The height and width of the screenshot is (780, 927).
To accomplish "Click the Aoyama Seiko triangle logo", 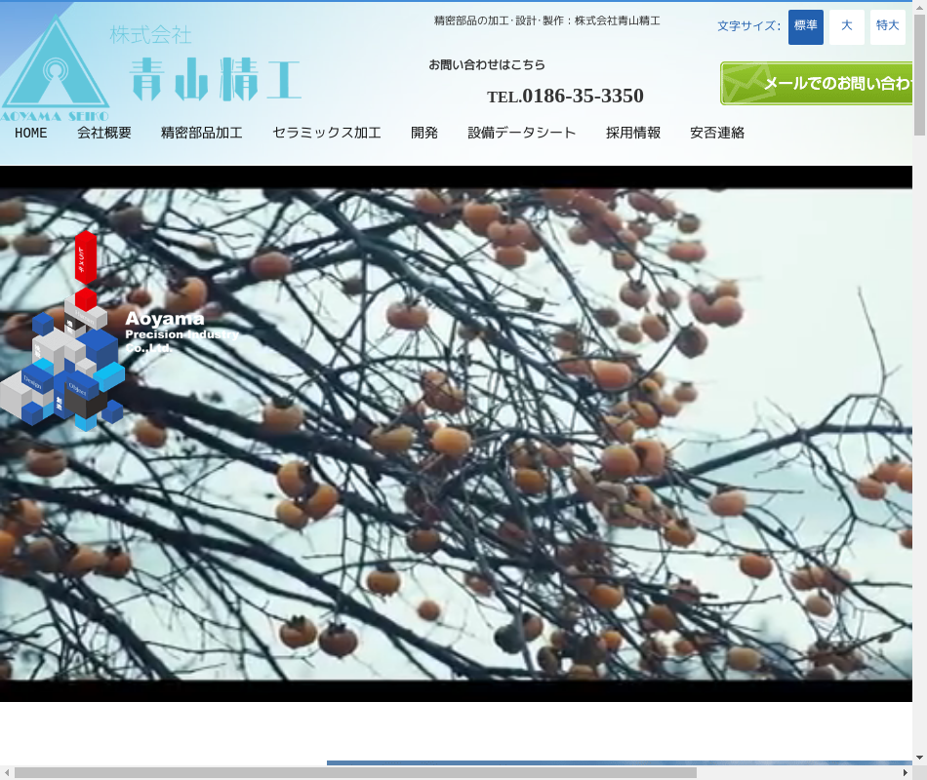I will point(55,68).
